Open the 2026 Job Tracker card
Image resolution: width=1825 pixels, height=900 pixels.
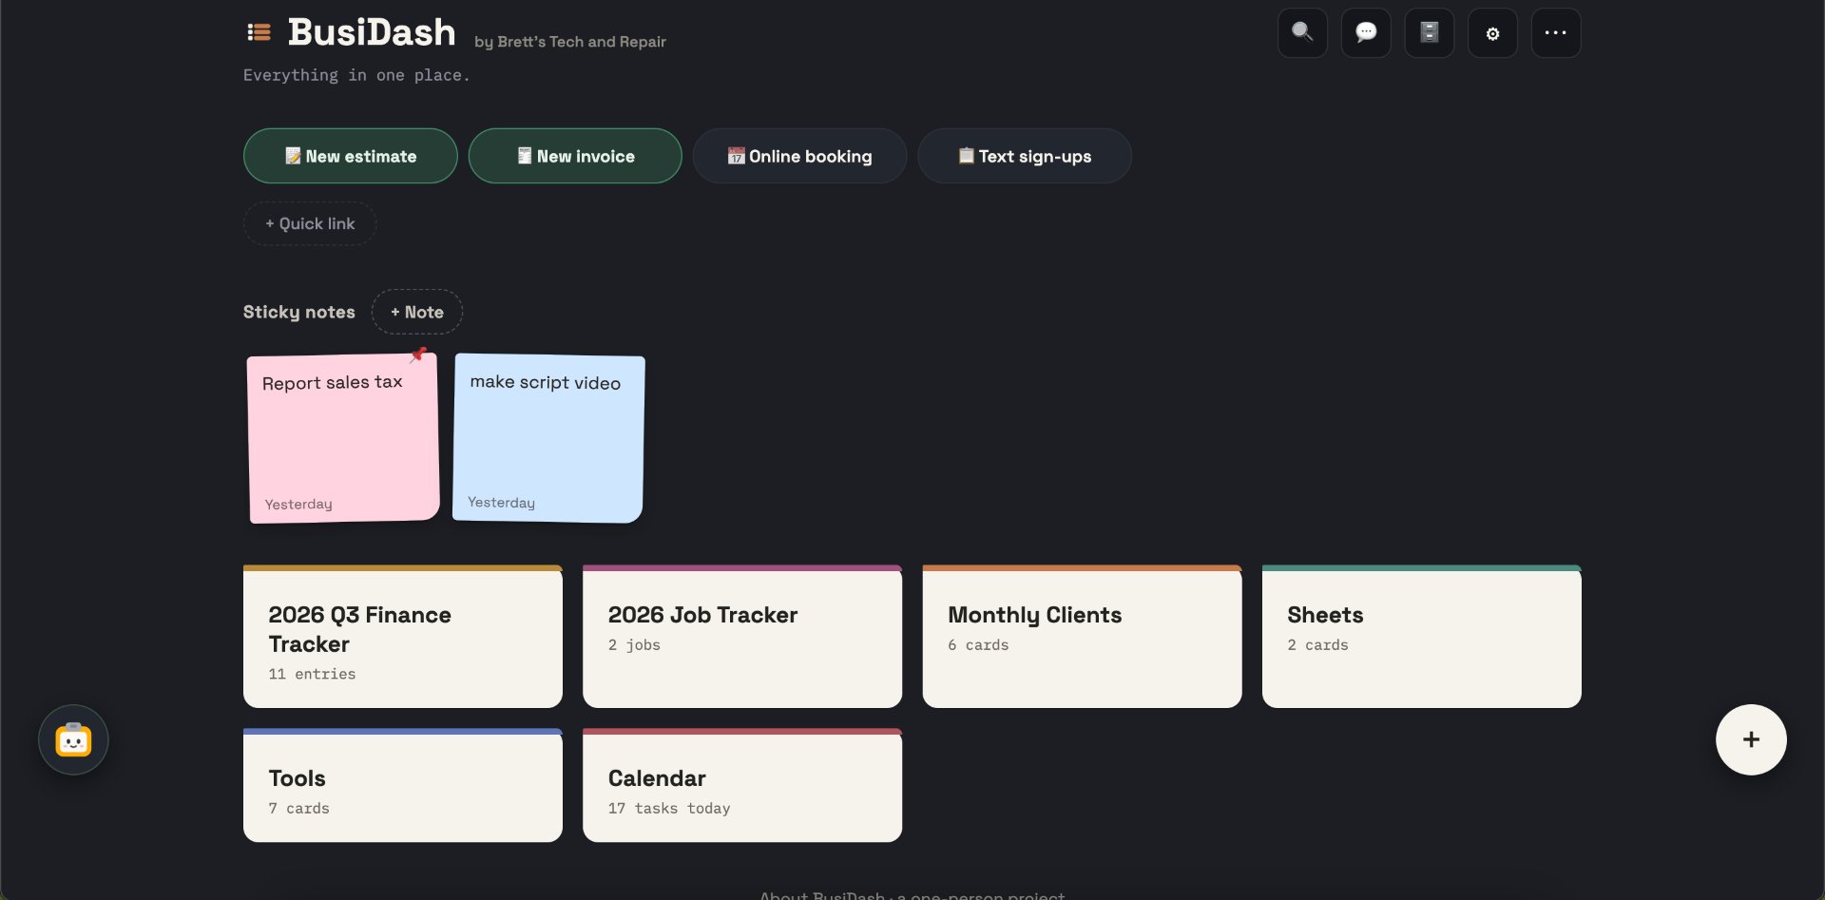742,637
